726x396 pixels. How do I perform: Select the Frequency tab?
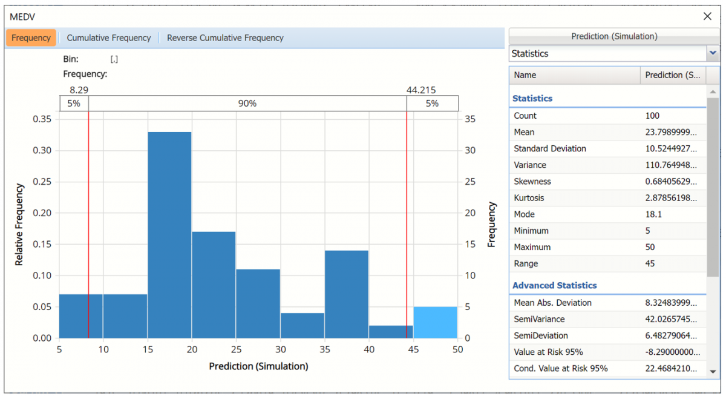coord(31,38)
